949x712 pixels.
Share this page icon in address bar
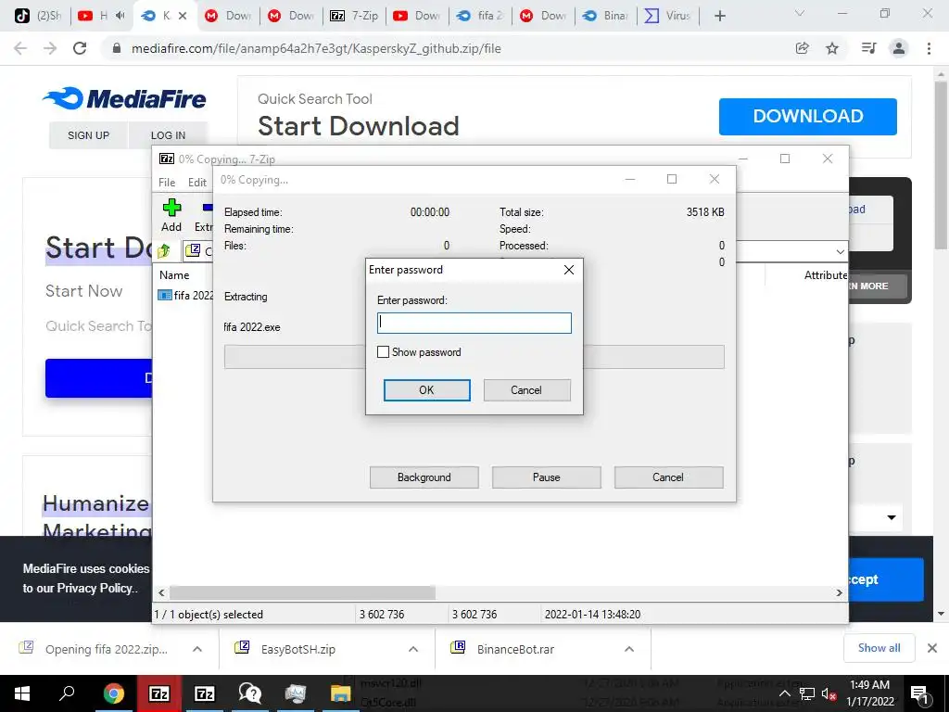802,48
